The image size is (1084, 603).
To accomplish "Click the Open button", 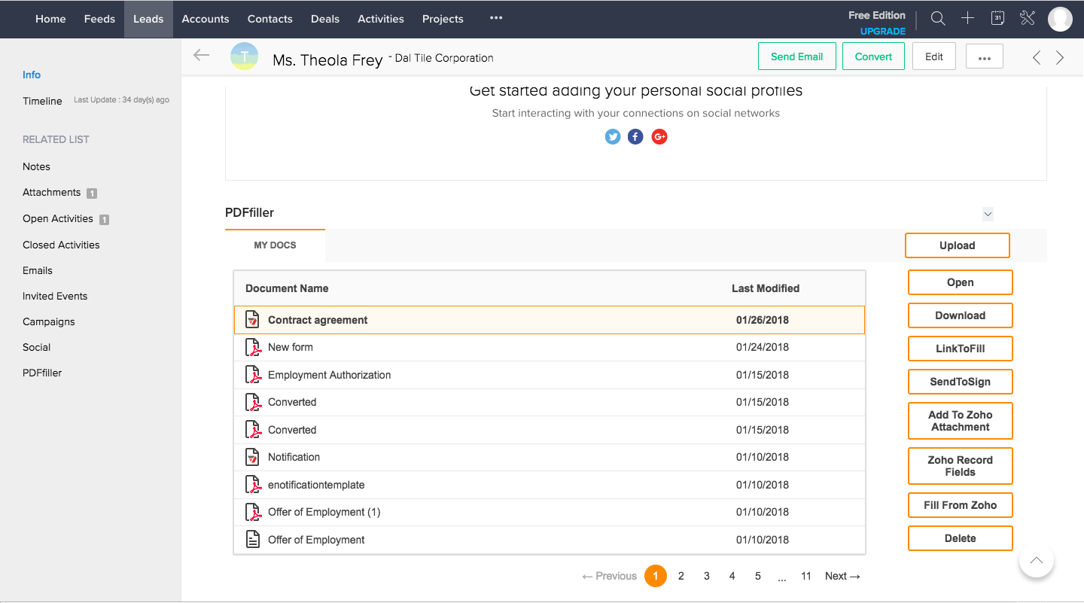I will tap(961, 282).
